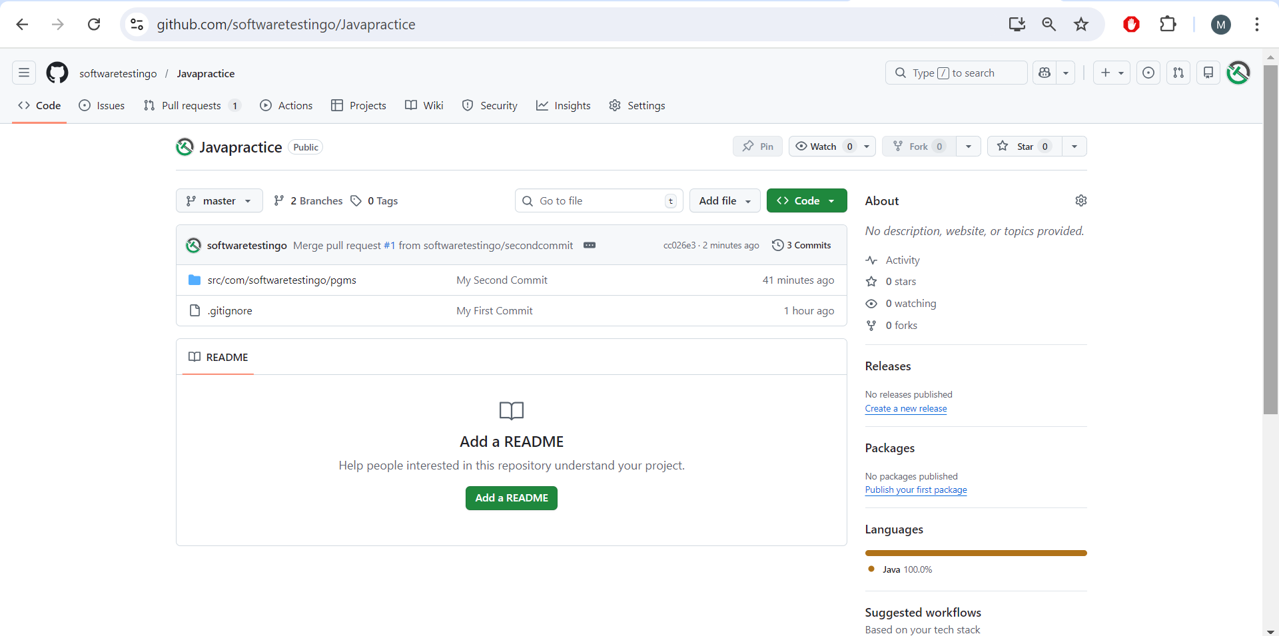Open the Projects tab
Image resolution: width=1279 pixels, height=636 pixels.
tap(358, 105)
